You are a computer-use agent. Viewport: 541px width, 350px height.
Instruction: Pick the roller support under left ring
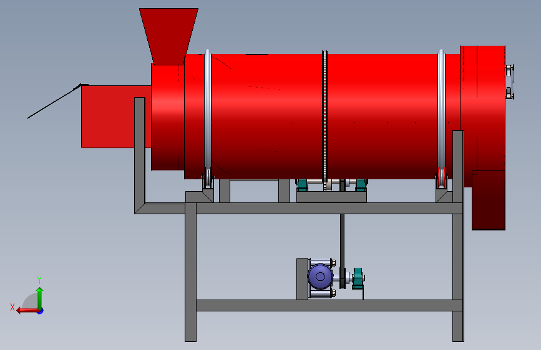click(x=208, y=179)
